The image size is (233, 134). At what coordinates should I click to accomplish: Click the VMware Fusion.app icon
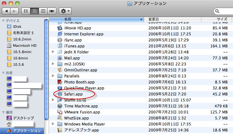[x=60, y=112]
